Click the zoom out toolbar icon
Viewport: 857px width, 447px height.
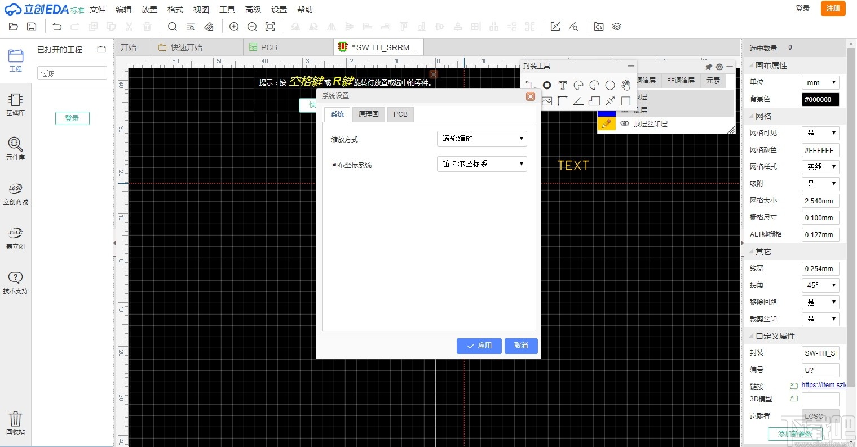coord(252,26)
